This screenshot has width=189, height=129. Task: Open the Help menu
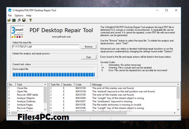[x=29, y=16]
